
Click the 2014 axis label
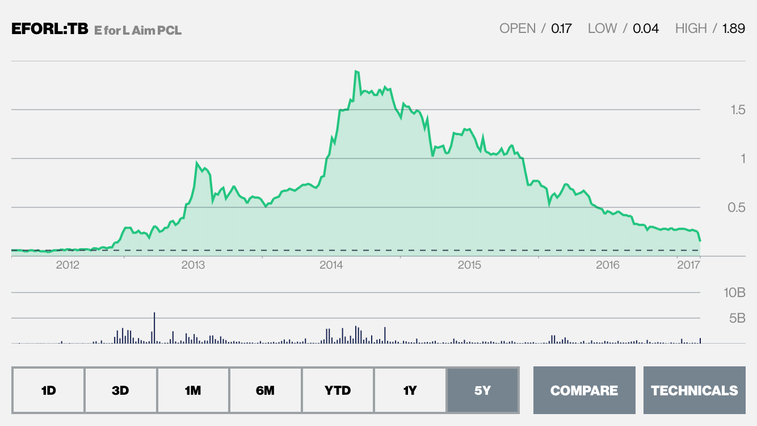[331, 265]
